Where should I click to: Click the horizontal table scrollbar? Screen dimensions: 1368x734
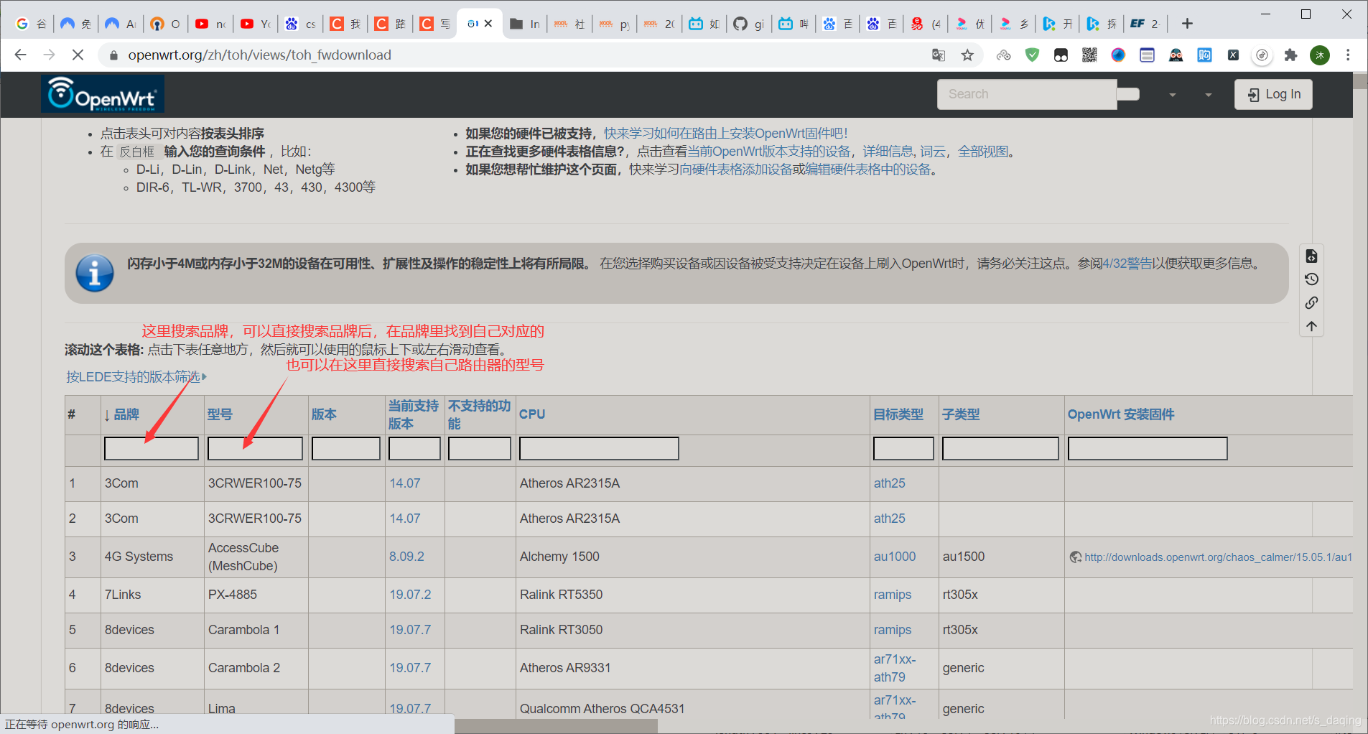(556, 727)
